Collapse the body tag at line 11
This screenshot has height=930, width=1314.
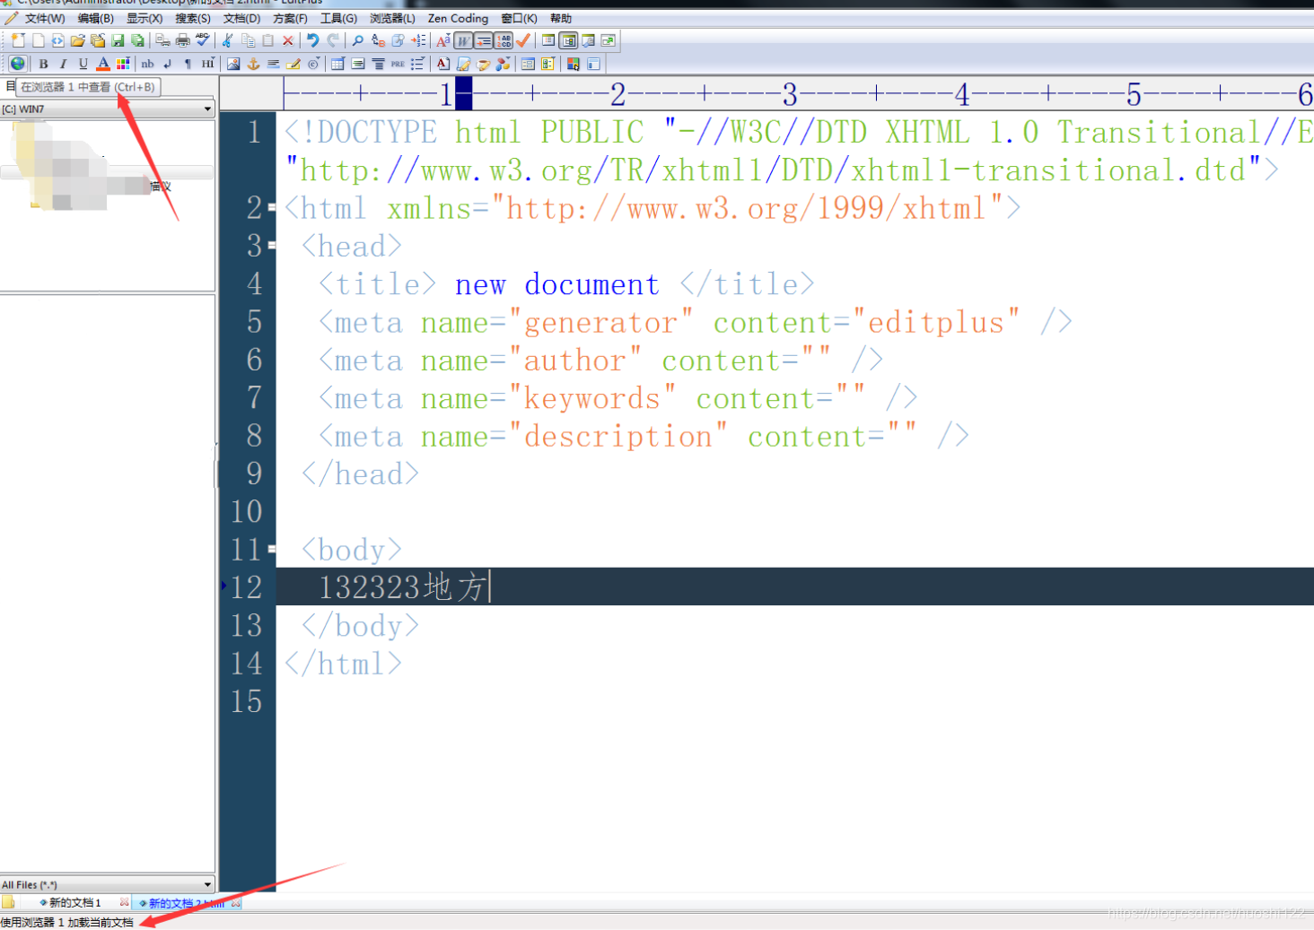(x=271, y=549)
